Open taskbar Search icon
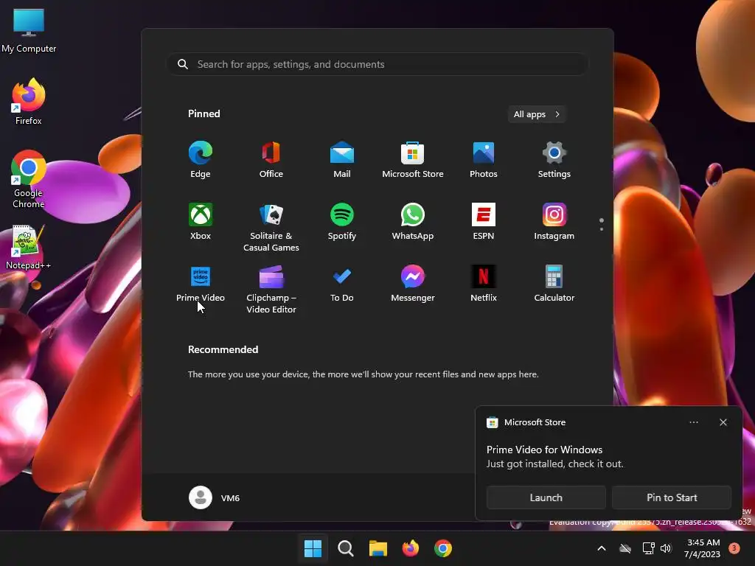 click(x=345, y=548)
